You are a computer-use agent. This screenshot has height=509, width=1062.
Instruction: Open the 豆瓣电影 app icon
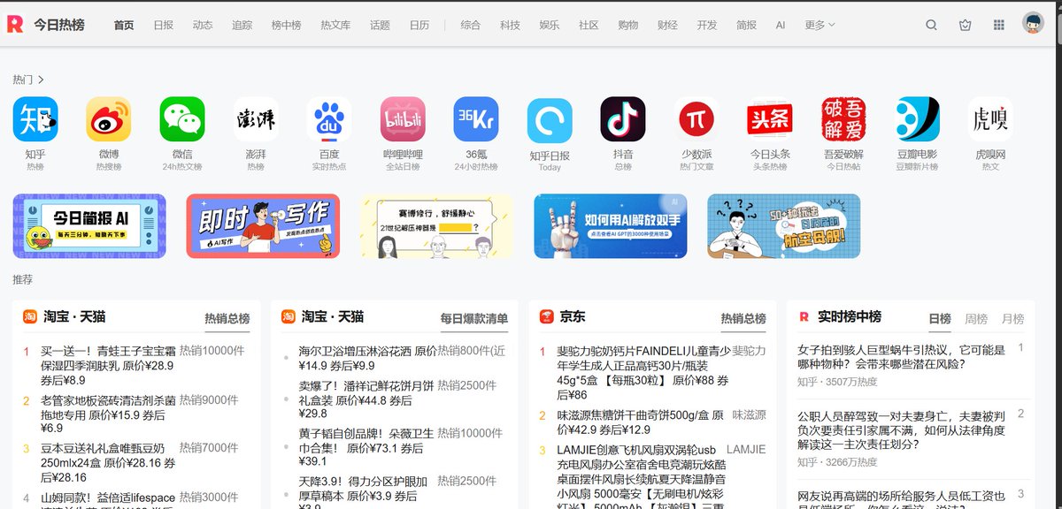coord(917,119)
